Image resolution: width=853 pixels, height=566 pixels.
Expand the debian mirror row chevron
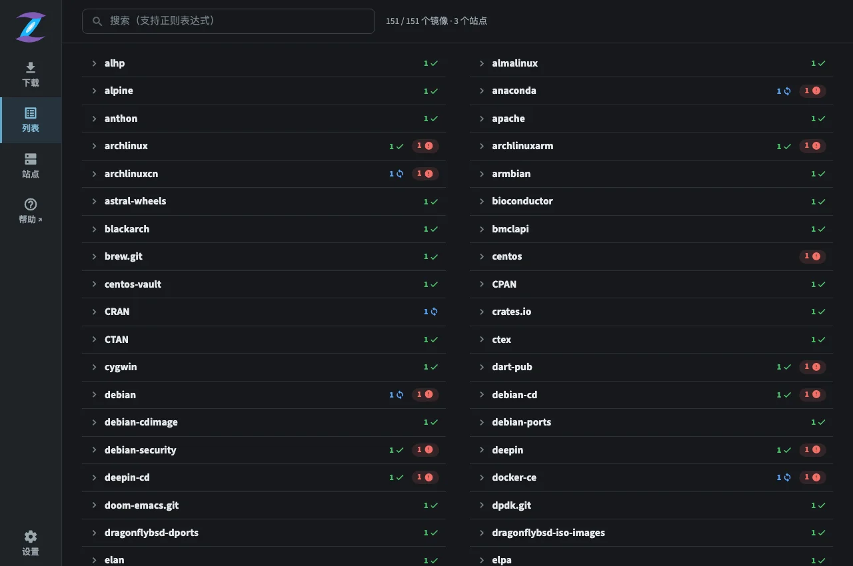[94, 395]
